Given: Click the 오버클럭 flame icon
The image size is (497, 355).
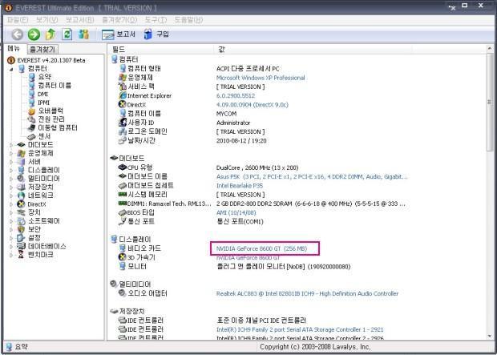Looking at the screenshot, I should pos(31,111).
